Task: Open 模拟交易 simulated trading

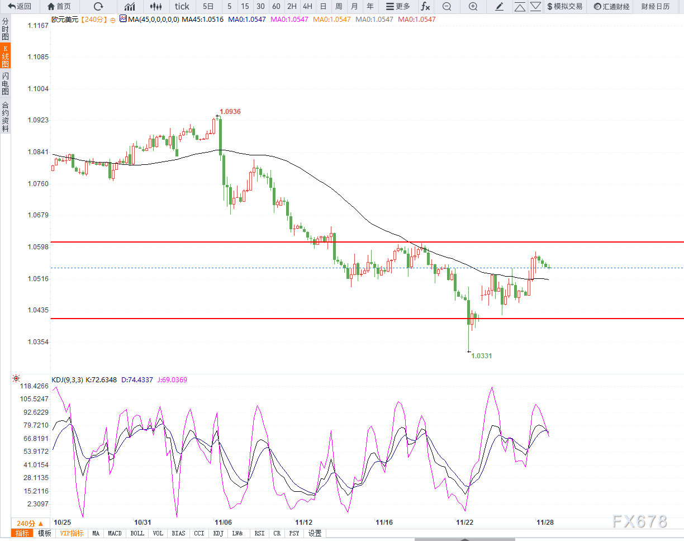Action: click(564, 7)
